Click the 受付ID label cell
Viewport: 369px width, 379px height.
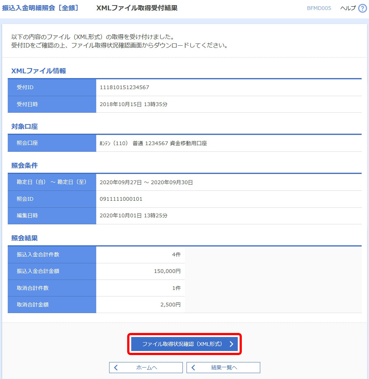pyautogui.click(x=52, y=88)
